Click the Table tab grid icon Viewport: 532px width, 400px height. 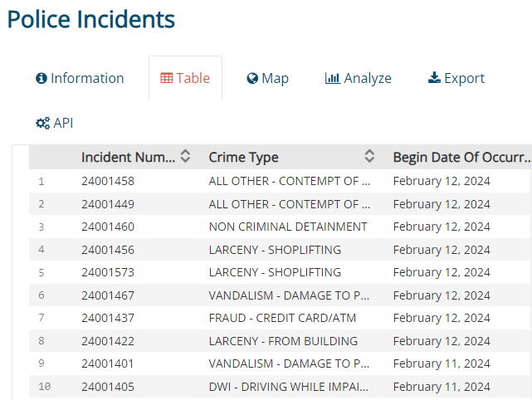[166, 79]
